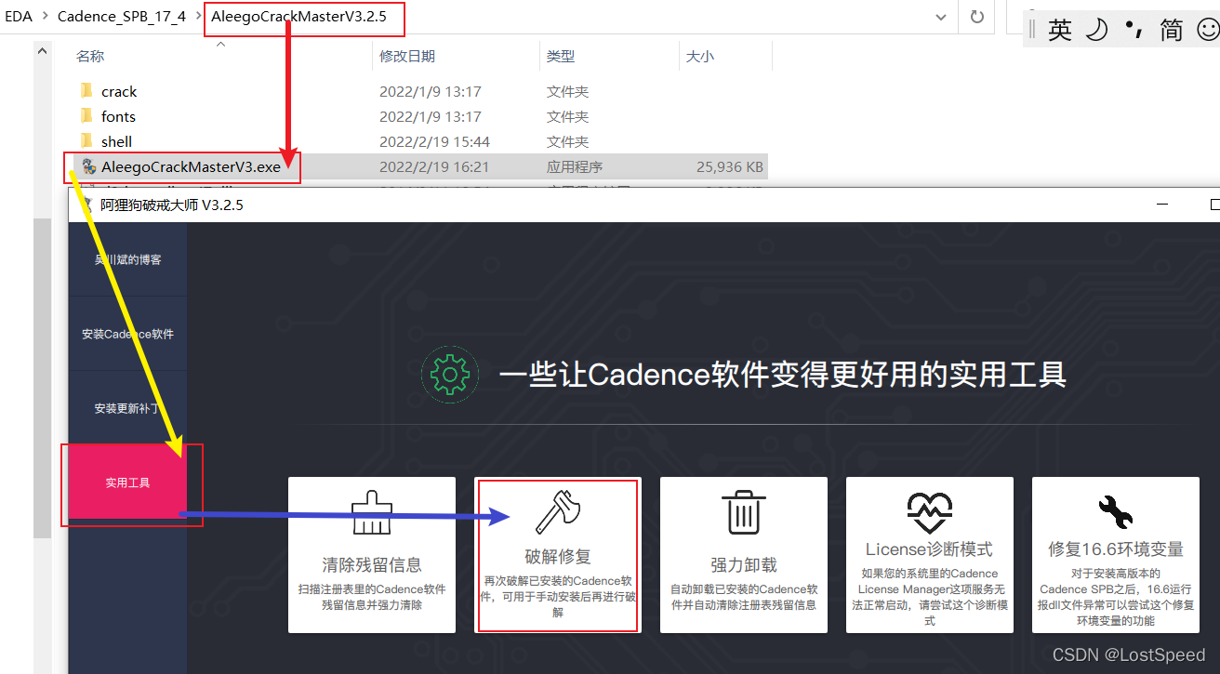The width and height of the screenshot is (1220, 674).
Task: Click the trash can icon for 强力卸载
Action: (743, 511)
